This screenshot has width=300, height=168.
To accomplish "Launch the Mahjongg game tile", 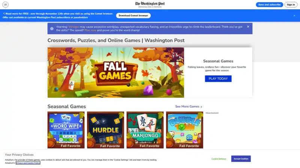I will click(x=145, y=130).
